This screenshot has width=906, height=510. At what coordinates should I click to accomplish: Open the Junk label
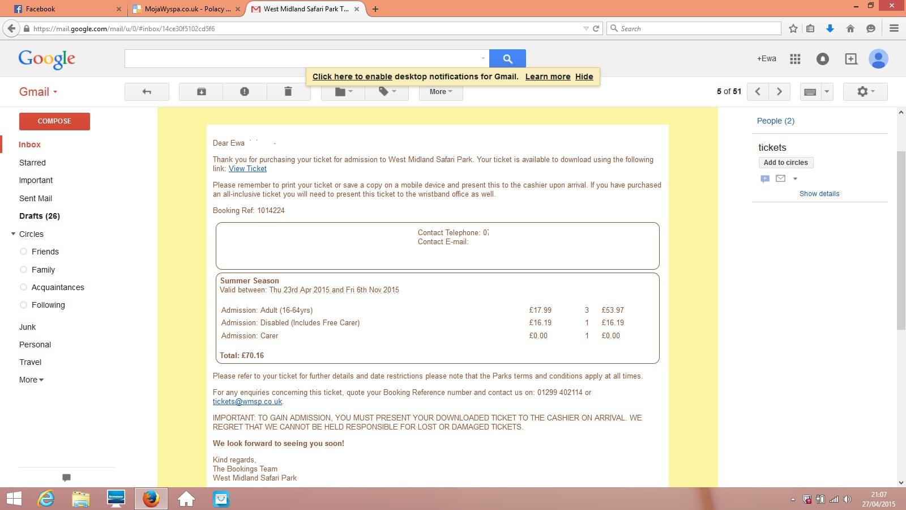pos(27,327)
